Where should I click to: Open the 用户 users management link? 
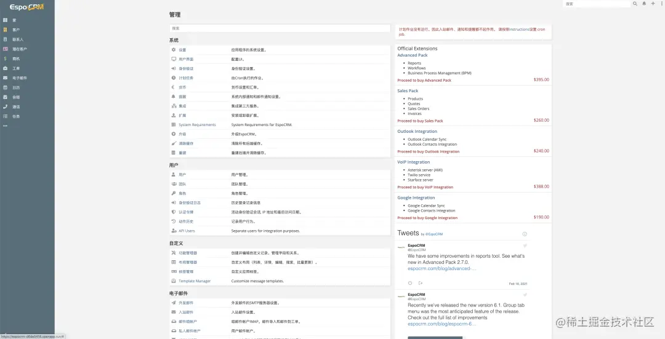coord(182,175)
